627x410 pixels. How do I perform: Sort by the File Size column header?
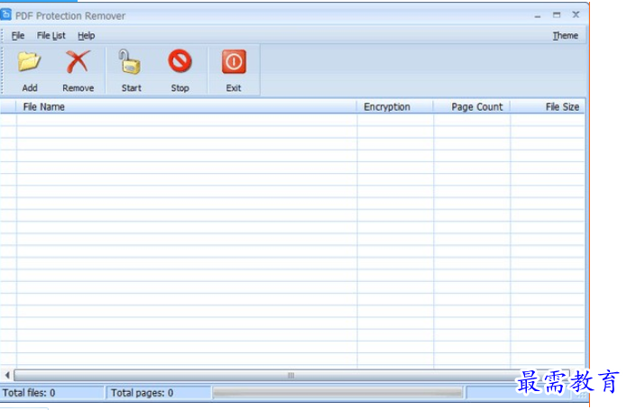[x=547, y=107]
